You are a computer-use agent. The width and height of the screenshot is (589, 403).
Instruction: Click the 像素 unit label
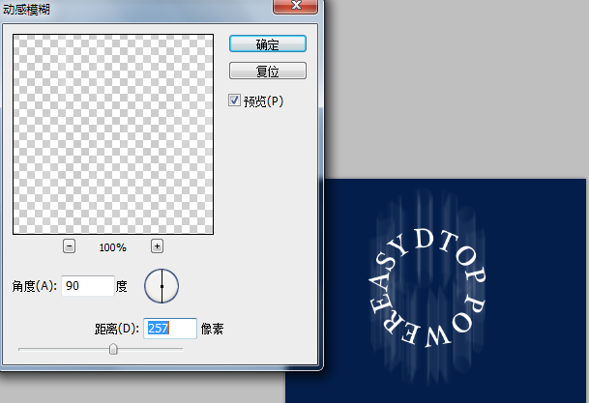point(214,329)
